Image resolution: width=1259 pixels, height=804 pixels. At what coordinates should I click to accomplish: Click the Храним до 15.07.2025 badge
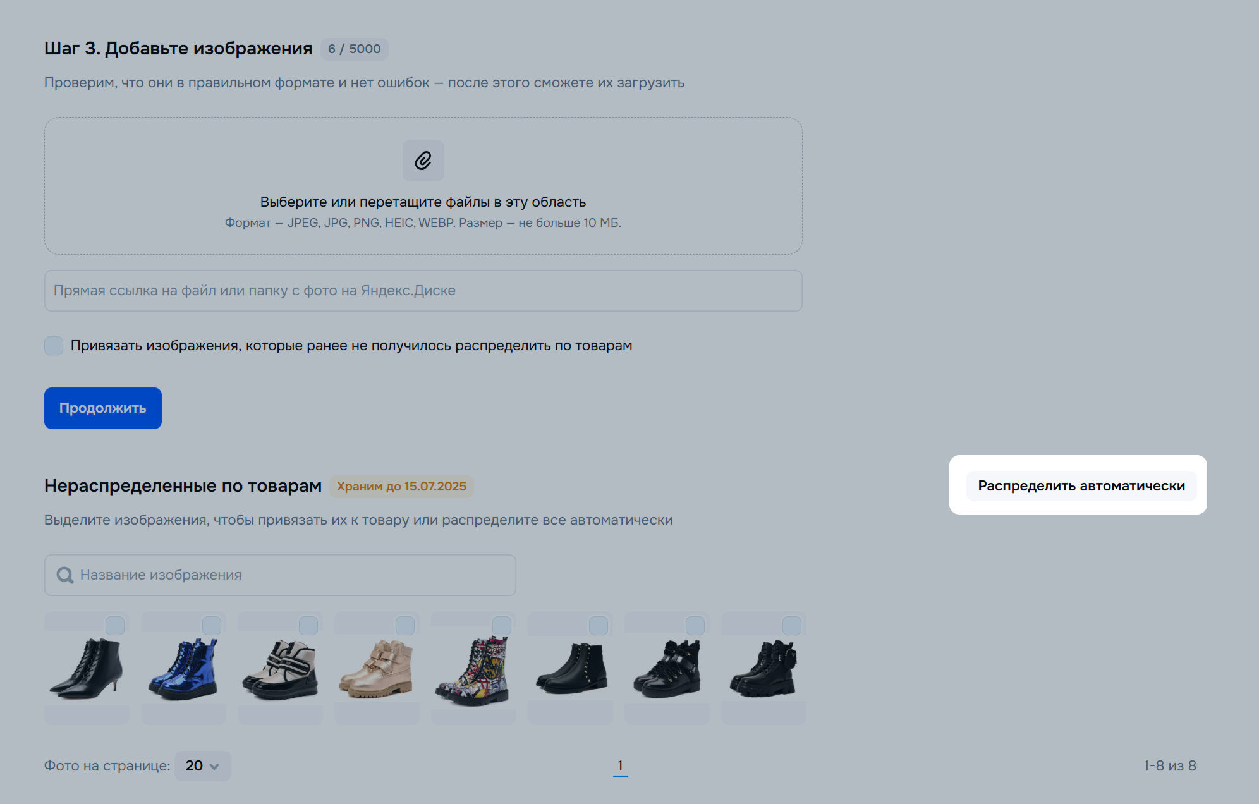[x=401, y=487]
